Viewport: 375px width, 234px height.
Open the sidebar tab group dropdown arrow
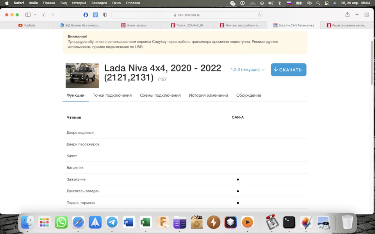coord(35,15)
